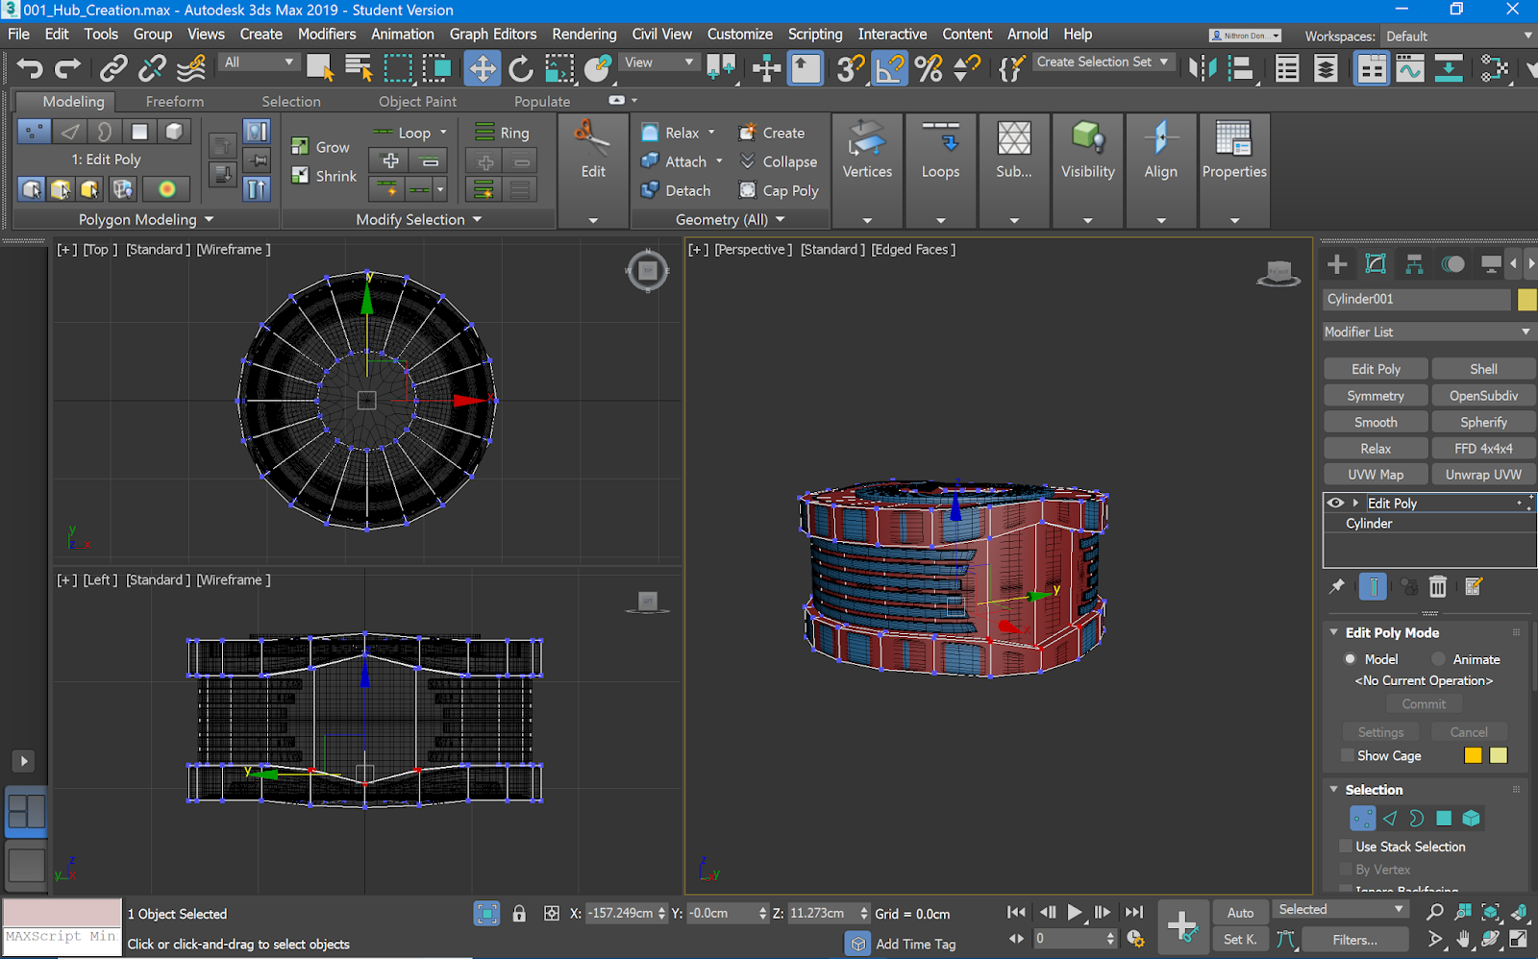This screenshot has height=959, width=1538.
Task: Open the Modifier List dropdown
Action: coord(1427,332)
